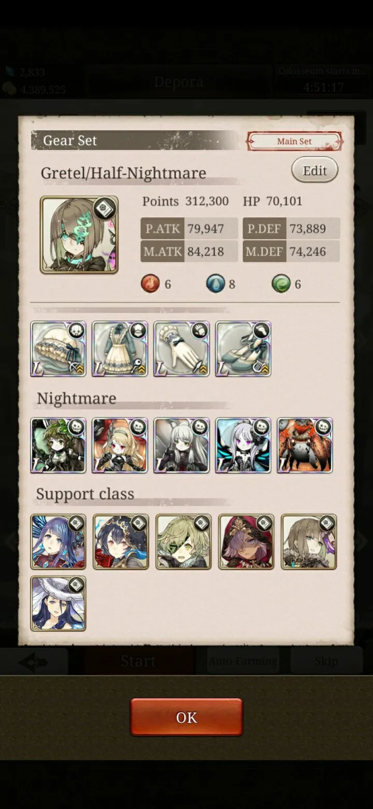The image size is (373, 809).
Task: Click the Edit button
Action: 314,170
